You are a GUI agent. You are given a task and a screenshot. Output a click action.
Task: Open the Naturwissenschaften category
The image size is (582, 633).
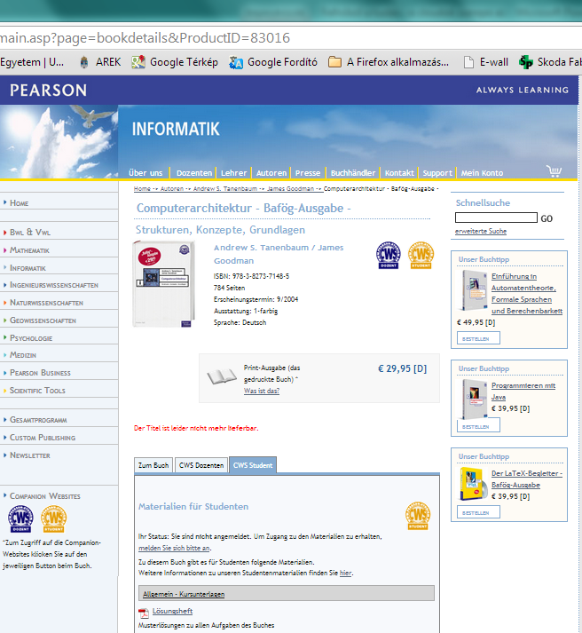click(46, 303)
